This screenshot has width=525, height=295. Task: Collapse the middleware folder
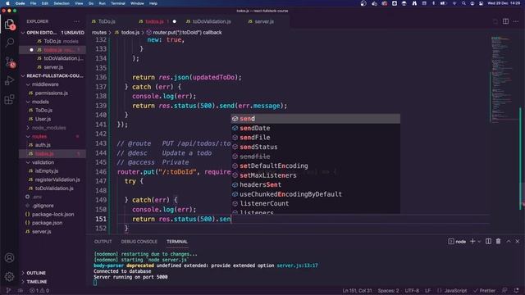click(x=45, y=84)
